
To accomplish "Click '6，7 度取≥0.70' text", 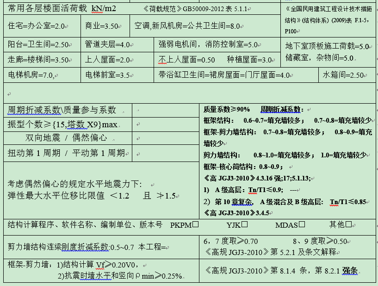I will 231,241.
